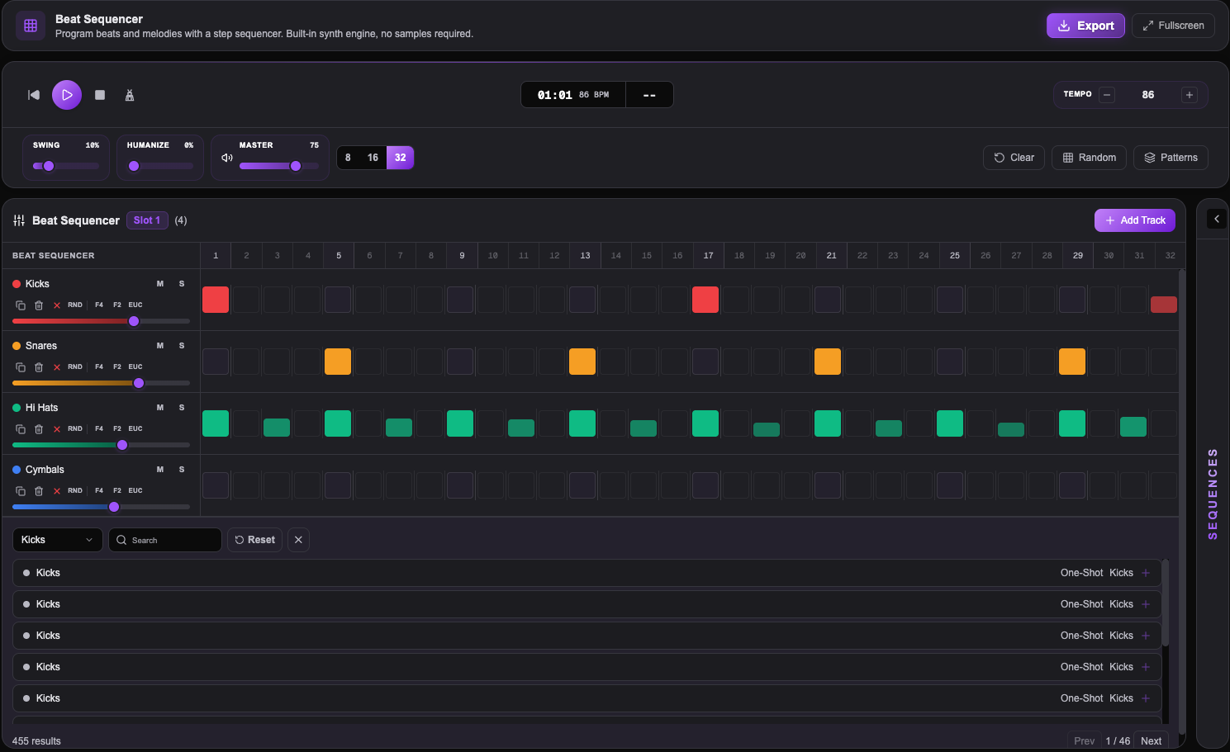Screen dimensions: 1230x752
Task: Select the 32 steps option
Action: pos(401,158)
